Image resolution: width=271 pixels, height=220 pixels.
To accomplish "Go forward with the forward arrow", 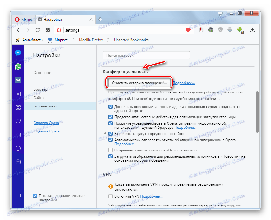I will click(x=28, y=30).
